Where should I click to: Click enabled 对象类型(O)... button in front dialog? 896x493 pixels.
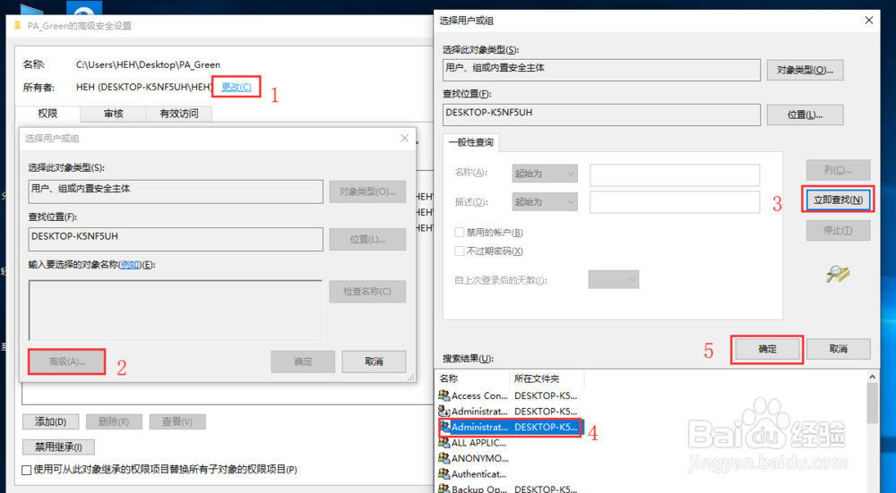805,70
